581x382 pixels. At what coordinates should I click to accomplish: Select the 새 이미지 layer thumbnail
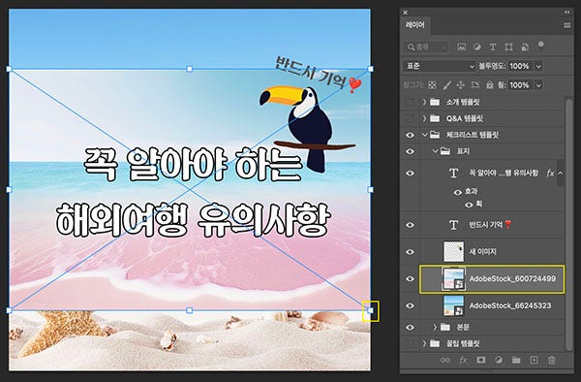tap(453, 252)
